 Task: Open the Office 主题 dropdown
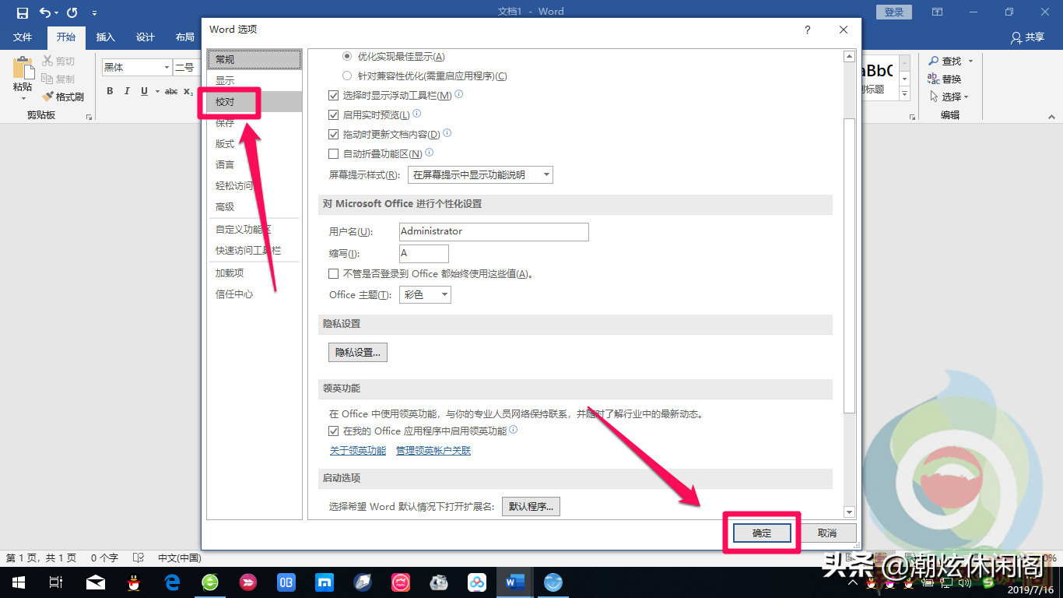(x=425, y=294)
